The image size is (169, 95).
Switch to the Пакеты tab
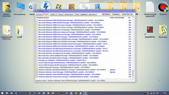pyautogui.click(x=46, y=14)
